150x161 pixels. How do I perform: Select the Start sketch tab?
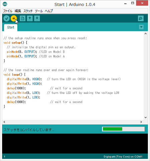(x=11, y=28)
